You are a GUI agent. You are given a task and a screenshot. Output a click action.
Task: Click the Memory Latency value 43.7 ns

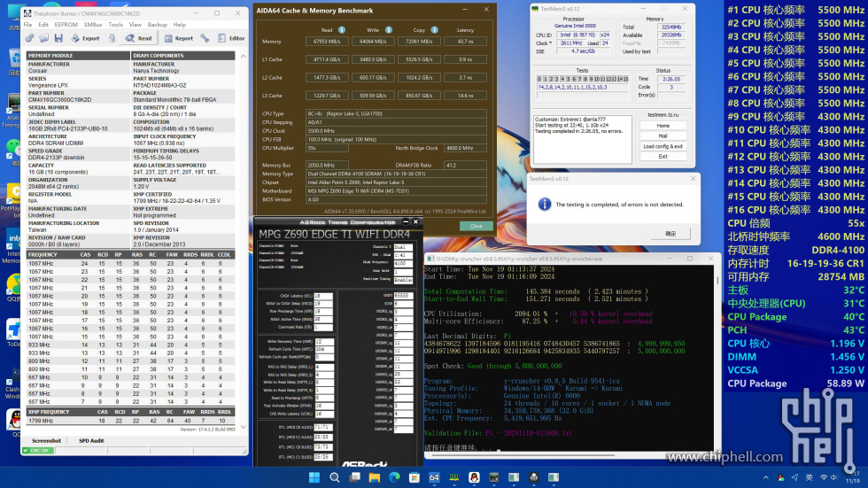465,42
